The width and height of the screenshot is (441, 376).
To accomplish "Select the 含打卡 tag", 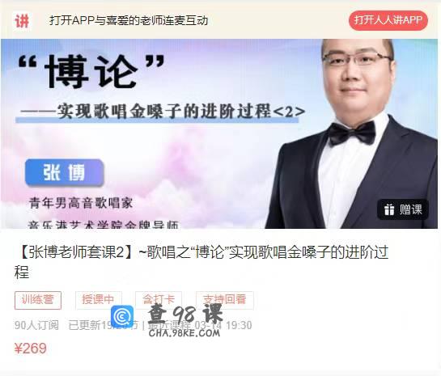I will pyautogui.click(x=159, y=300).
